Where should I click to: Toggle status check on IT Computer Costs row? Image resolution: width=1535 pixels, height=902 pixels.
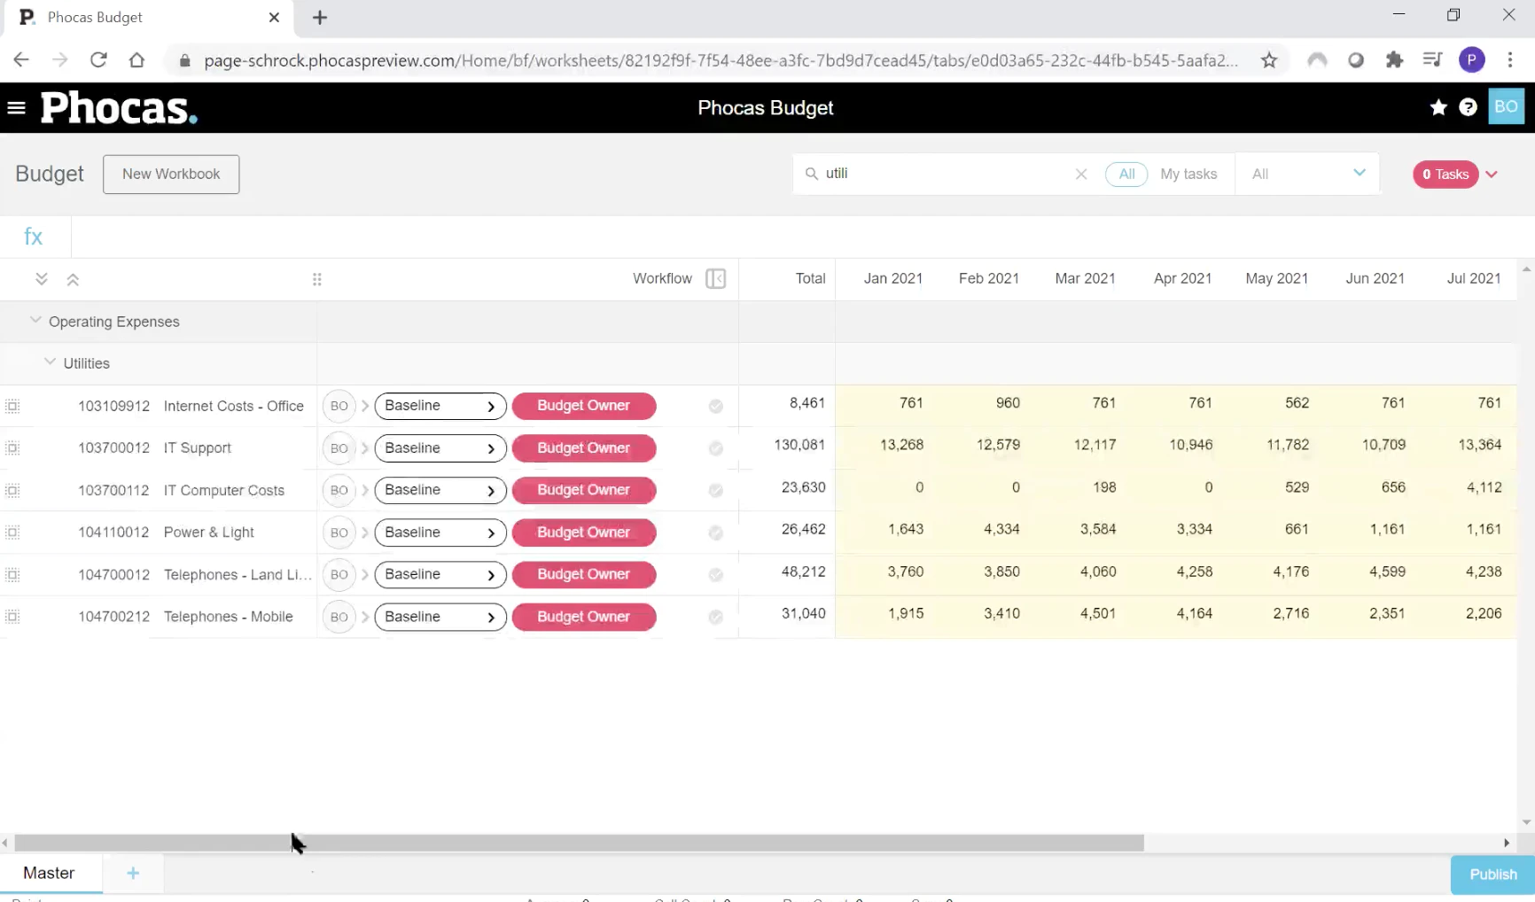716,491
